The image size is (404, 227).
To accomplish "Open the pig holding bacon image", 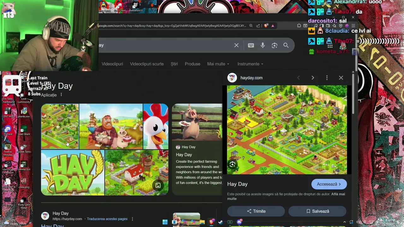I will point(197,122).
